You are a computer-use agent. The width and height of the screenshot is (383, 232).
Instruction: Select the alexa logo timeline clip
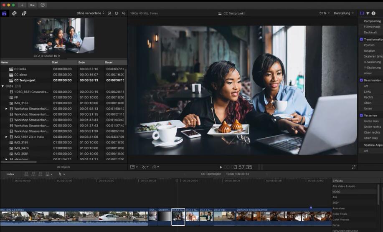[224, 217]
